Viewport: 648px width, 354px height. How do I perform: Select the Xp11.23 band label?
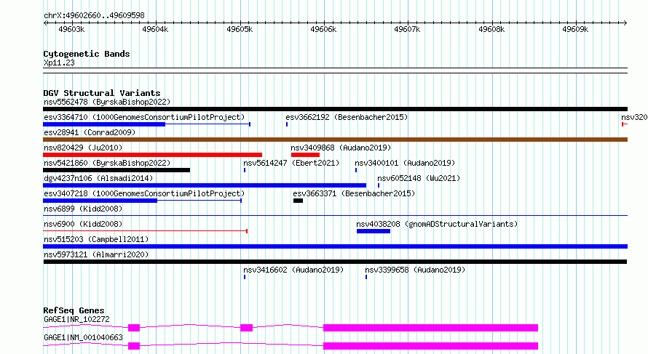coord(59,63)
